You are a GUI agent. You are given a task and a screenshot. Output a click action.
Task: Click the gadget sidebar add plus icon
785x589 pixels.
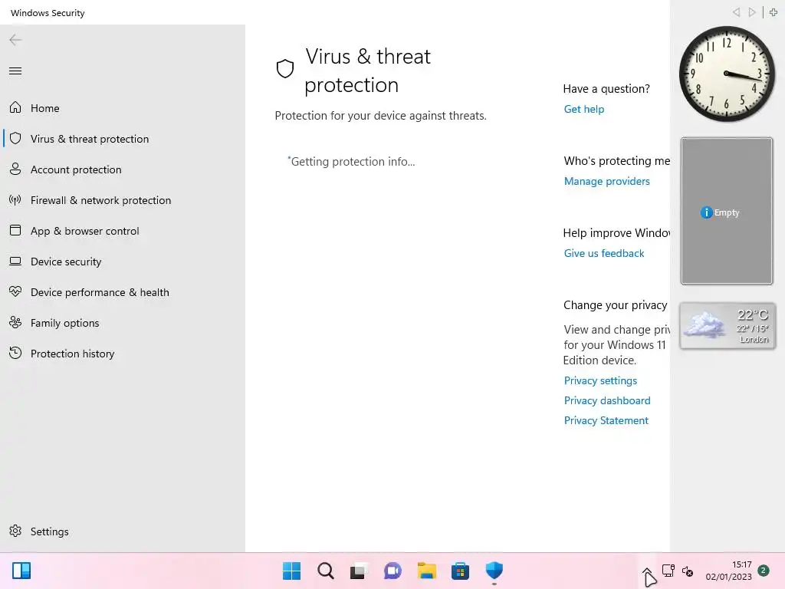coord(774,12)
